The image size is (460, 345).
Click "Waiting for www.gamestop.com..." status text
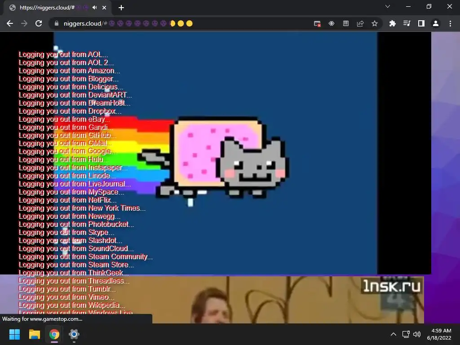(x=42, y=319)
